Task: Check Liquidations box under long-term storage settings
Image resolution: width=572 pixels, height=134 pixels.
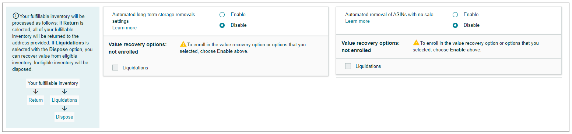Action: pos(115,68)
